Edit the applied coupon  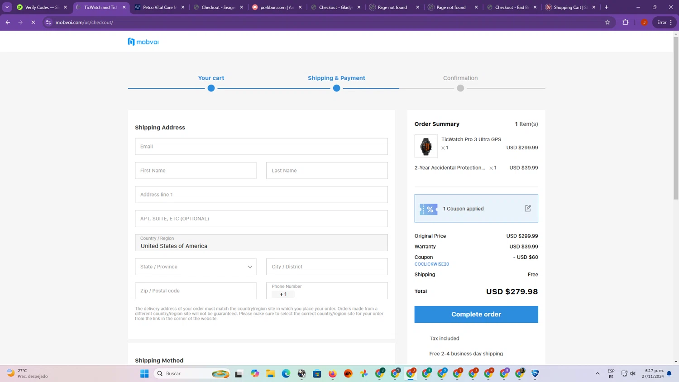[x=528, y=208]
